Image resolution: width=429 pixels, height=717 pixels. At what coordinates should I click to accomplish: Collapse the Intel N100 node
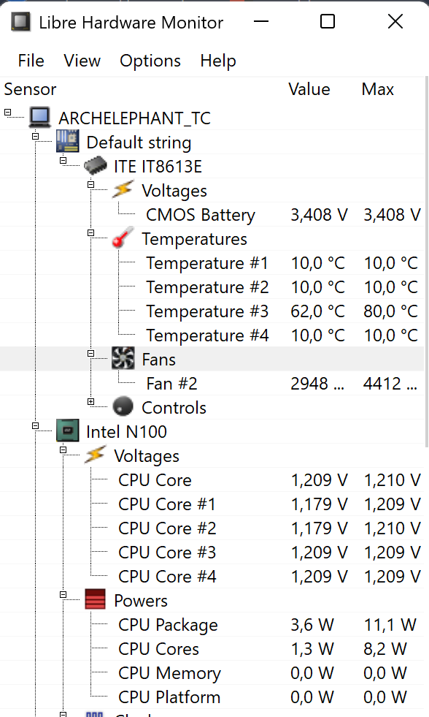coord(35,425)
